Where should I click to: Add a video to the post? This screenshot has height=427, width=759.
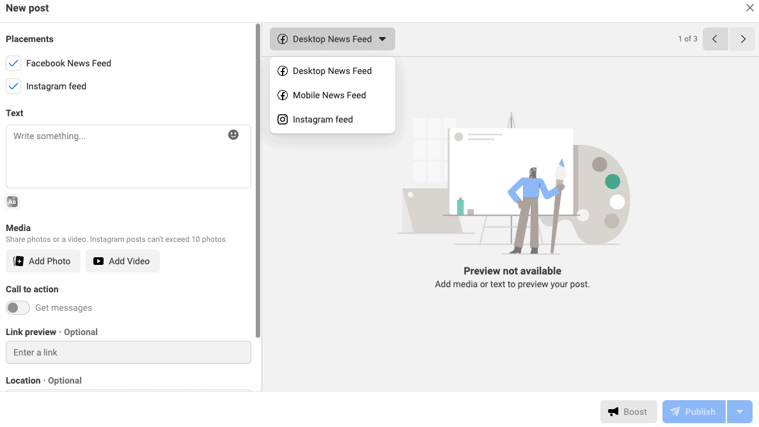click(x=123, y=261)
